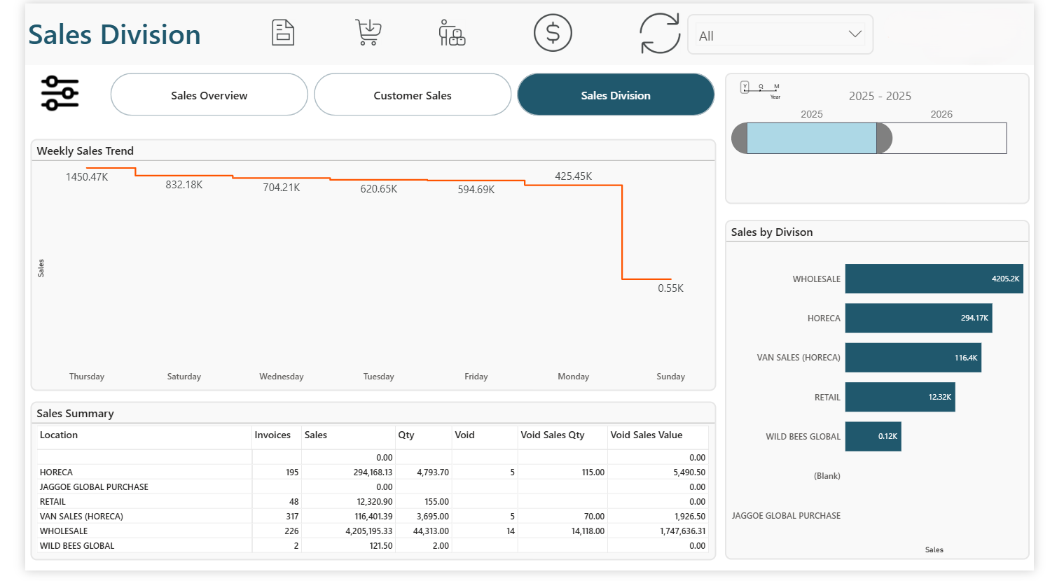Switch to the Customer Sales tab
The width and height of the screenshot is (1064, 581).
tap(413, 95)
